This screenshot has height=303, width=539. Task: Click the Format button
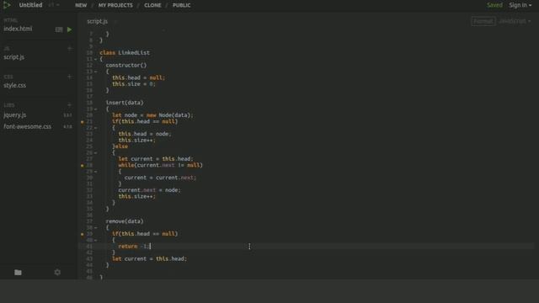click(x=483, y=21)
